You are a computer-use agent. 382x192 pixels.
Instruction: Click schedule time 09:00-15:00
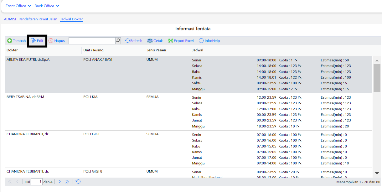266,89
